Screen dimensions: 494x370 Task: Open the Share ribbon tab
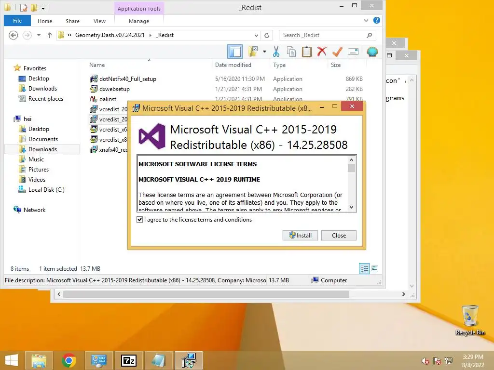(72, 21)
